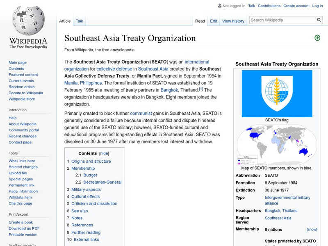Jump to Budget subsection

coord(90,175)
